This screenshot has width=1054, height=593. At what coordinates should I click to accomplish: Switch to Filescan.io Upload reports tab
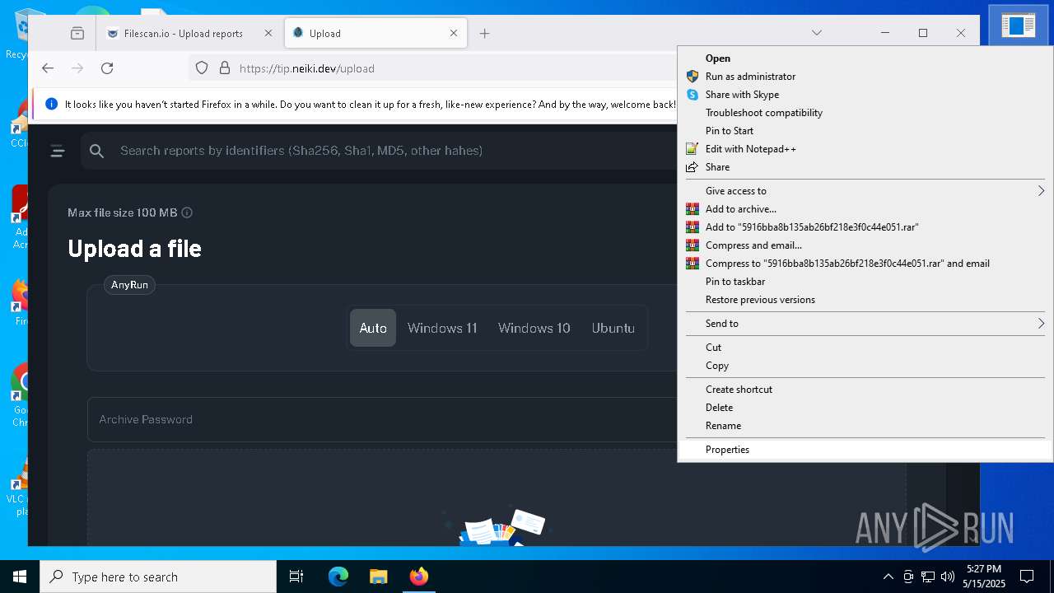click(x=183, y=33)
